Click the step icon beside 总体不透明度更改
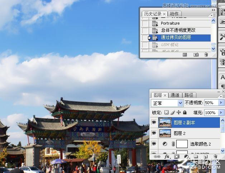The height and width of the screenshot is (173, 225). coord(155,30)
